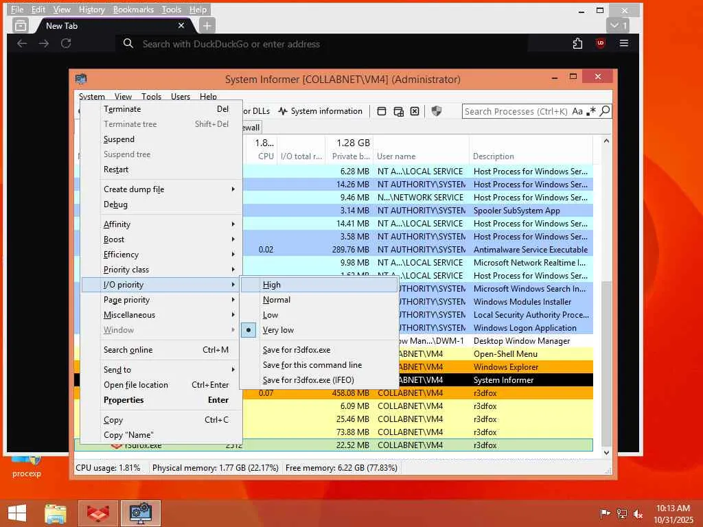Open the System information toolbar button
Screen dimensions: 703x527
coord(320,111)
